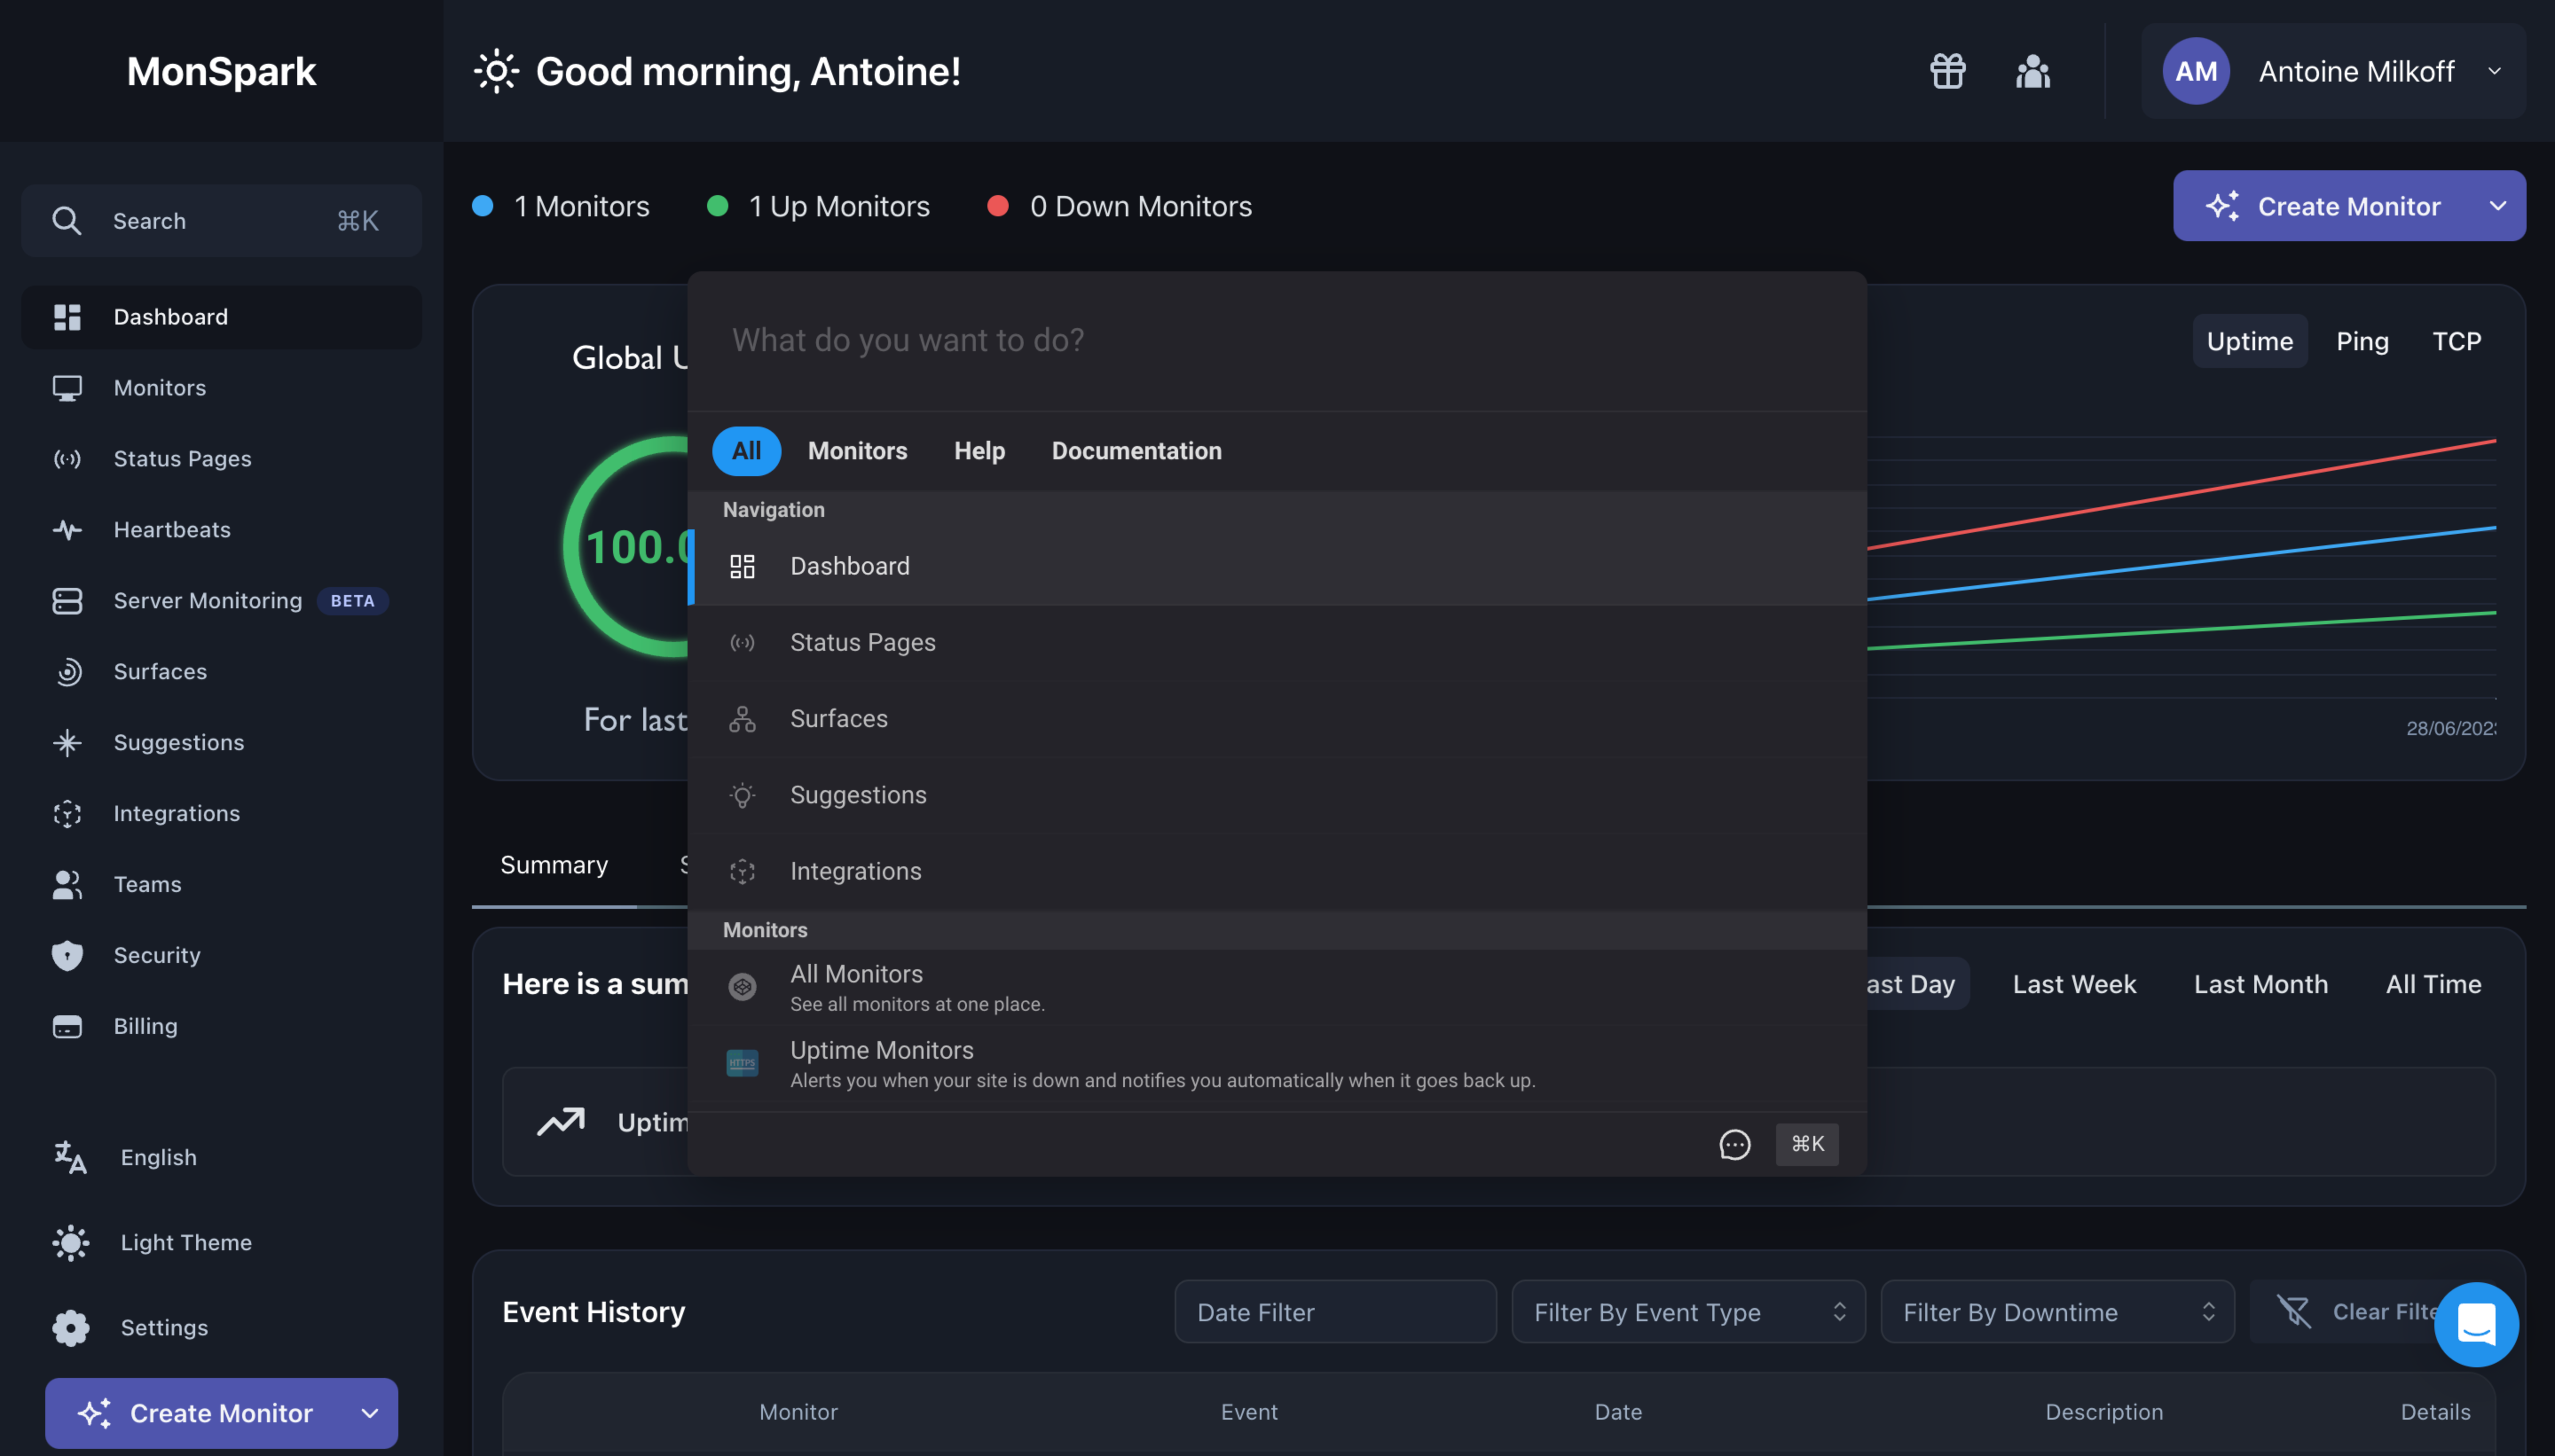The height and width of the screenshot is (1456, 2555).
Task: Choose the Last Week time range
Action: (x=2074, y=984)
